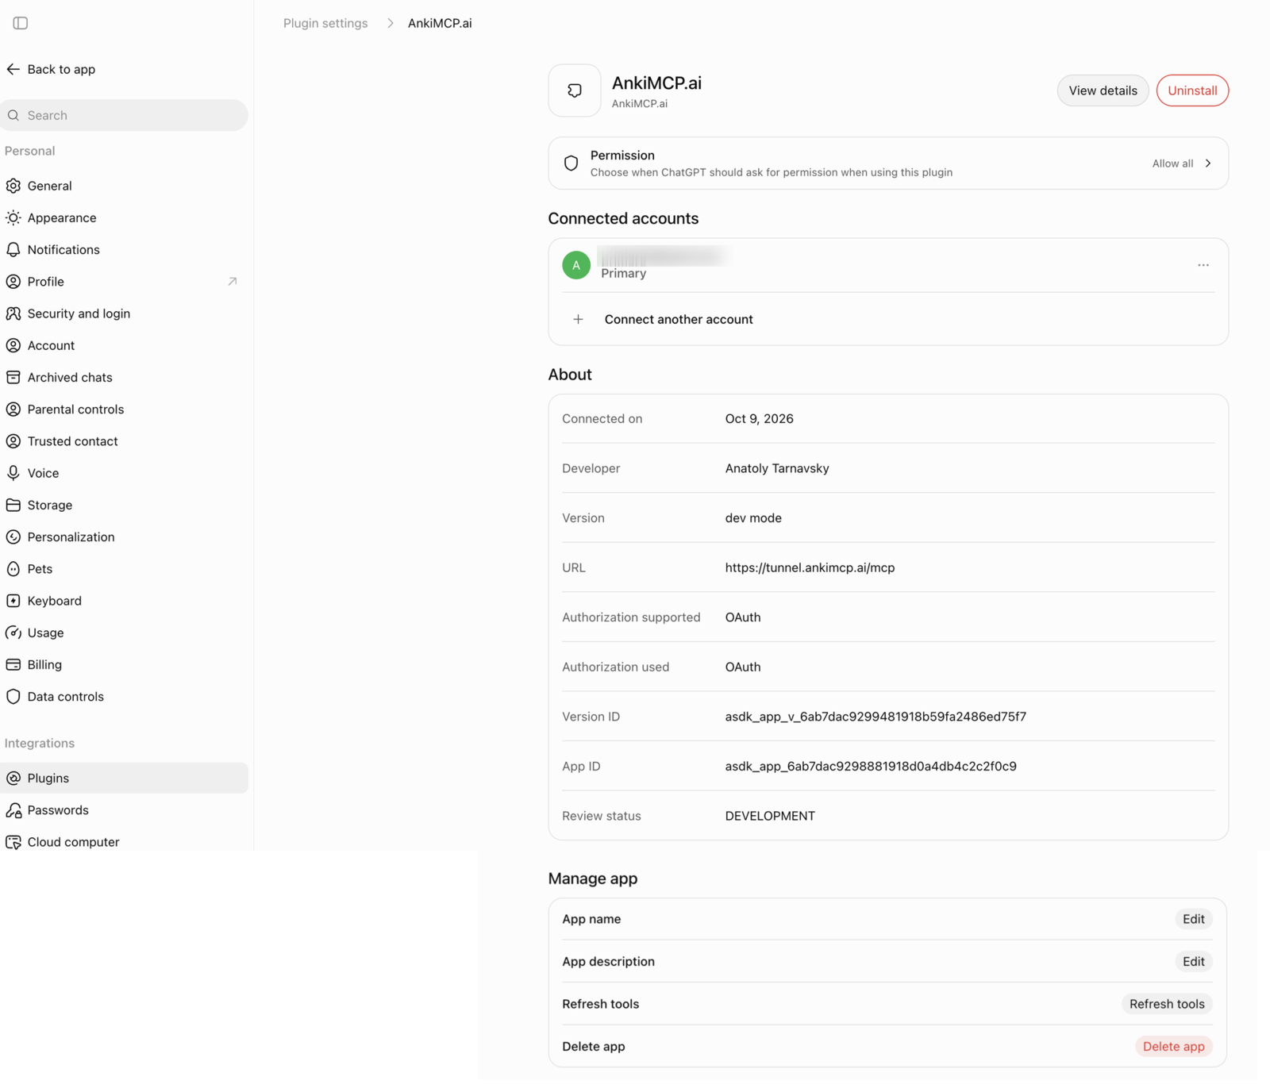Open Profile external link arrow

point(233,281)
